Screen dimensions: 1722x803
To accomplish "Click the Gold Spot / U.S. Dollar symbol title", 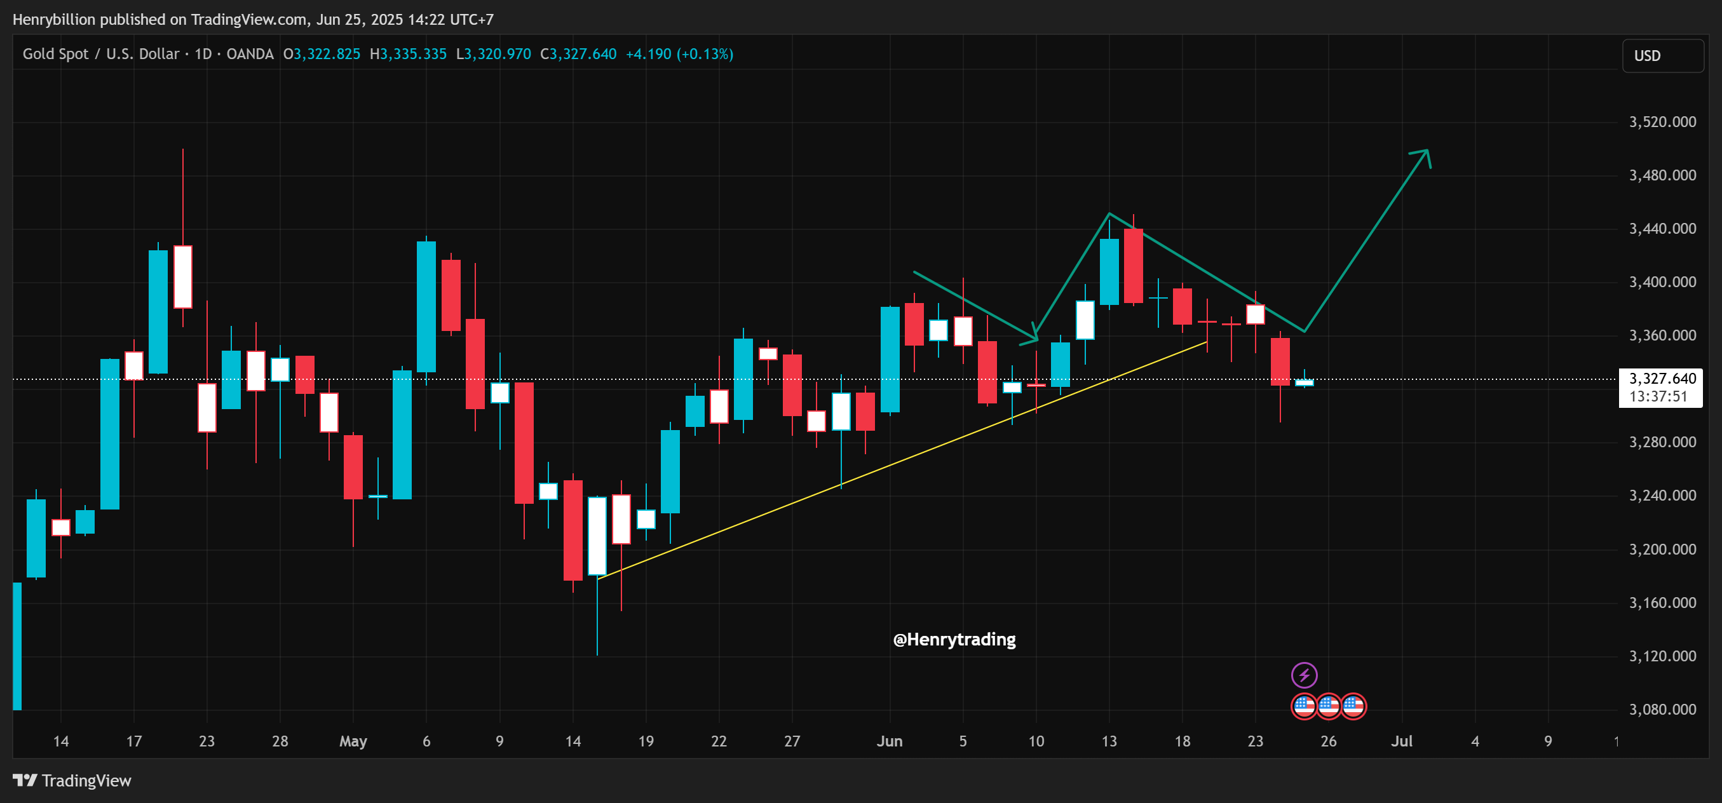I will [x=101, y=53].
